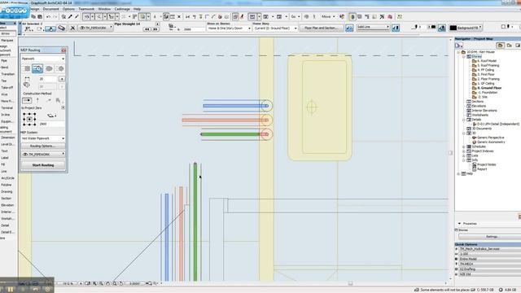The height and width of the screenshot is (293, 521).
Task: Choose the rectangular duct shape in MEP Routing
Action: pyautogui.click(x=27, y=68)
